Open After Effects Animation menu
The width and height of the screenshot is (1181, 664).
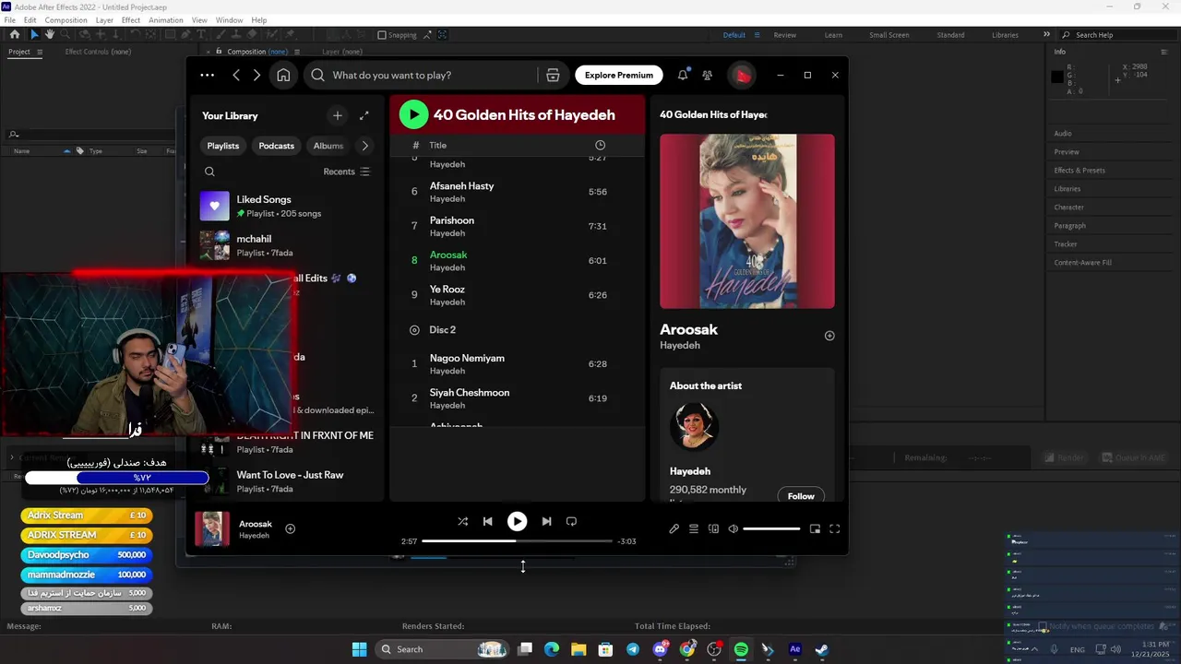coord(165,20)
